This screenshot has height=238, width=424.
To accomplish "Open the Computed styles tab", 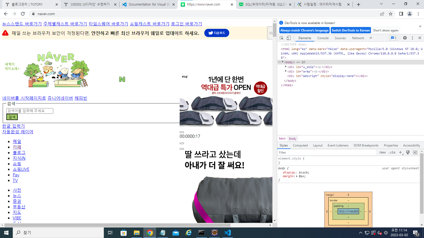I will click(300, 145).
